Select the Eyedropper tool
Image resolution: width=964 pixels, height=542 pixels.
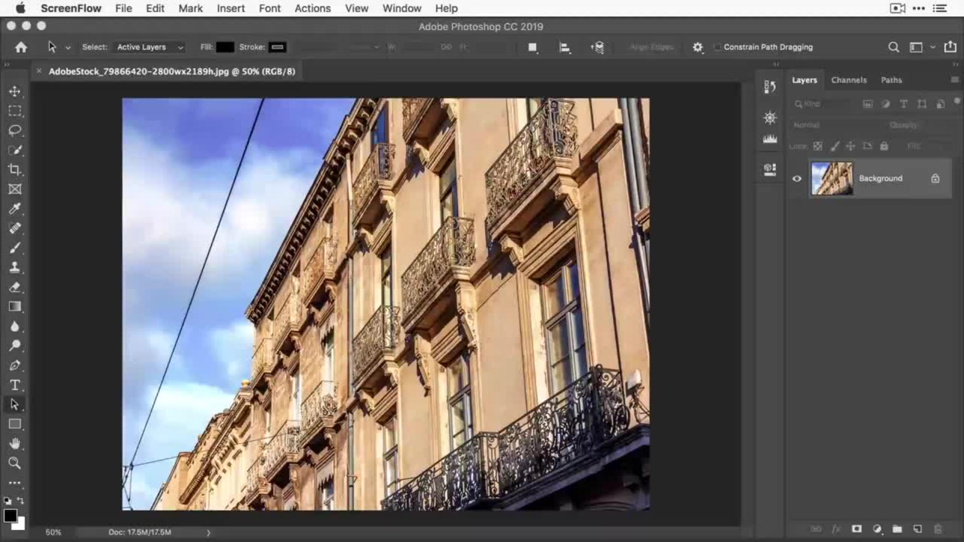pyautogui.click(x=15, y=209)
